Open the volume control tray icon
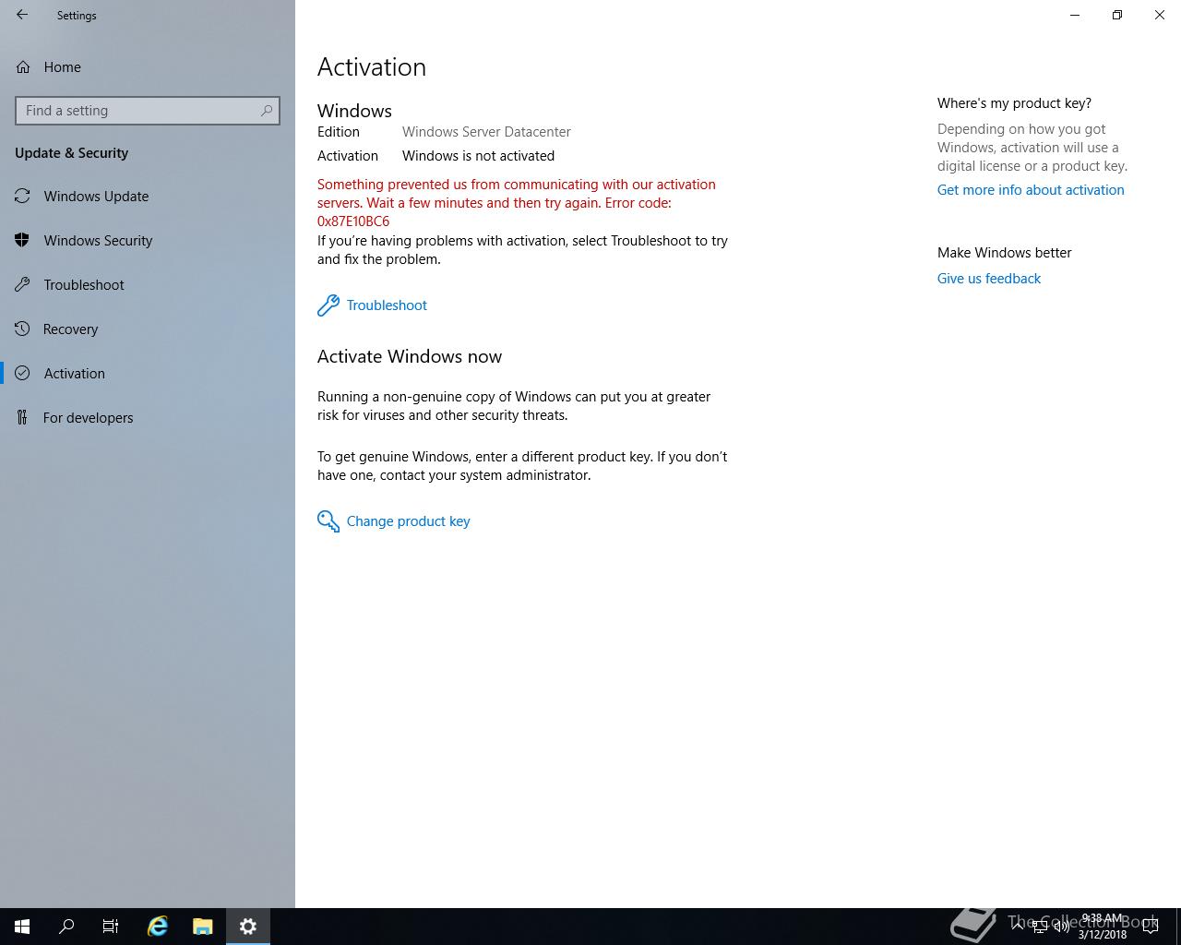The width and height of the screenshot is (1181, 945). (1061, 926)
